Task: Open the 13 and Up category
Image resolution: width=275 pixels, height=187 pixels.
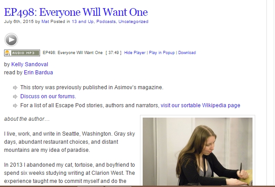Action: click(83, 22)
